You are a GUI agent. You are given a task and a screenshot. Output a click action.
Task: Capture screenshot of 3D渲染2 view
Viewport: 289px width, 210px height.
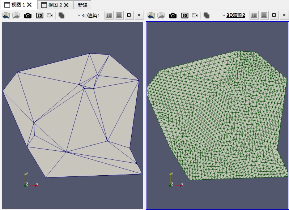pyautogui.click(x=173, y=16)
